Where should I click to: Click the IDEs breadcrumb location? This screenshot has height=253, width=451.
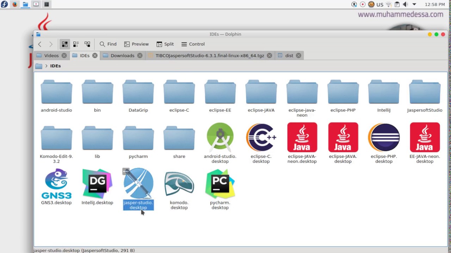55,66
